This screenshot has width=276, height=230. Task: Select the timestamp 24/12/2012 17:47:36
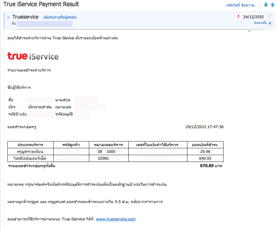205,127
